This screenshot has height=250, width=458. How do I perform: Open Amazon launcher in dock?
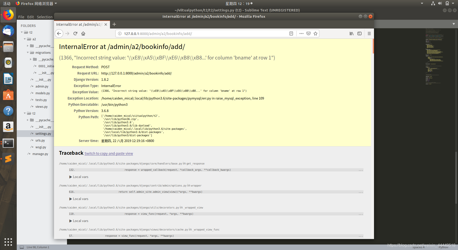(x=8, y=127)
